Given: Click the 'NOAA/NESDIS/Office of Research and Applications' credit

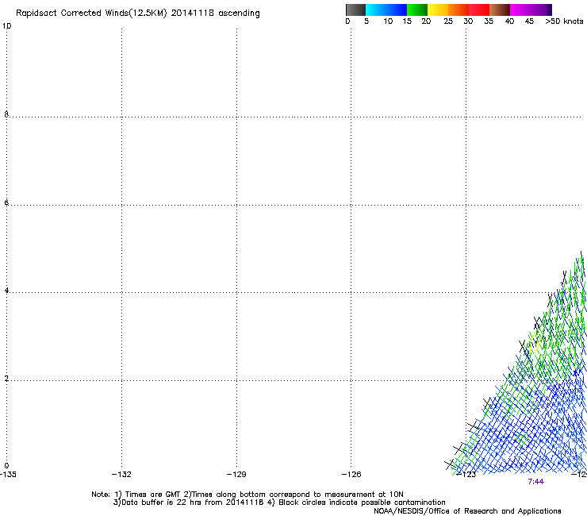Looking at the screenshot, I should [467, 511].
